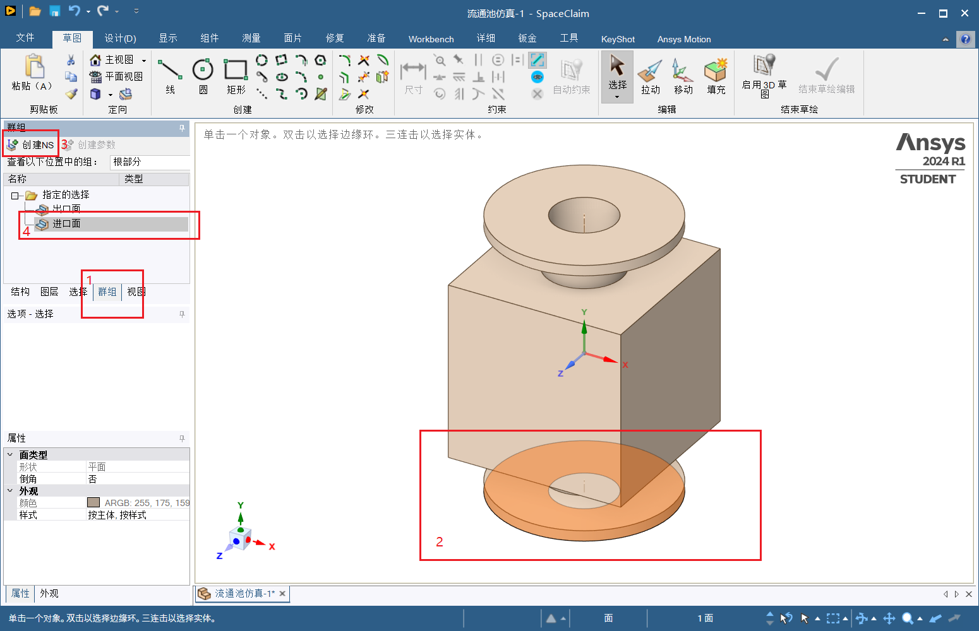Open the 根部分 group dropdown

150,162
